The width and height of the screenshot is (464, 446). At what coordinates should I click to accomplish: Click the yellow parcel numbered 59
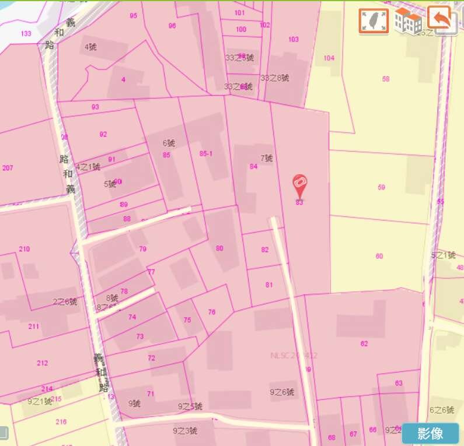(381, 187)
